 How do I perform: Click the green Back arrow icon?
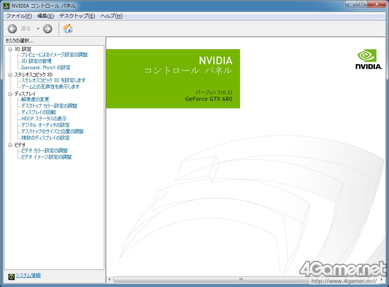click(12, 29)
